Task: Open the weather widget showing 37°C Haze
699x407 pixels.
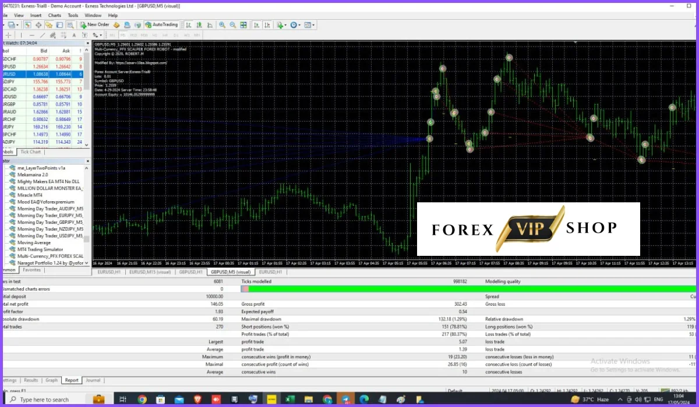Action: [591, 399]
